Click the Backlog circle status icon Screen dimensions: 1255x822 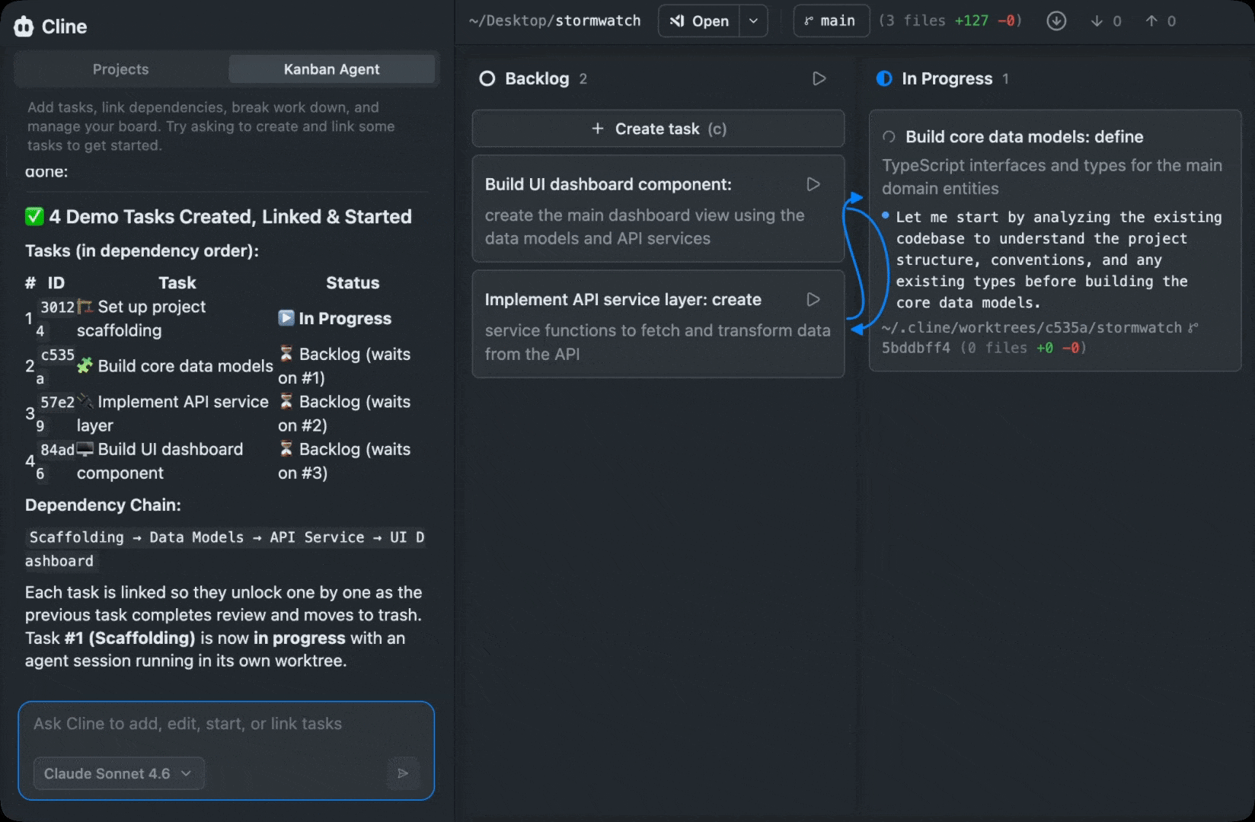487,78
